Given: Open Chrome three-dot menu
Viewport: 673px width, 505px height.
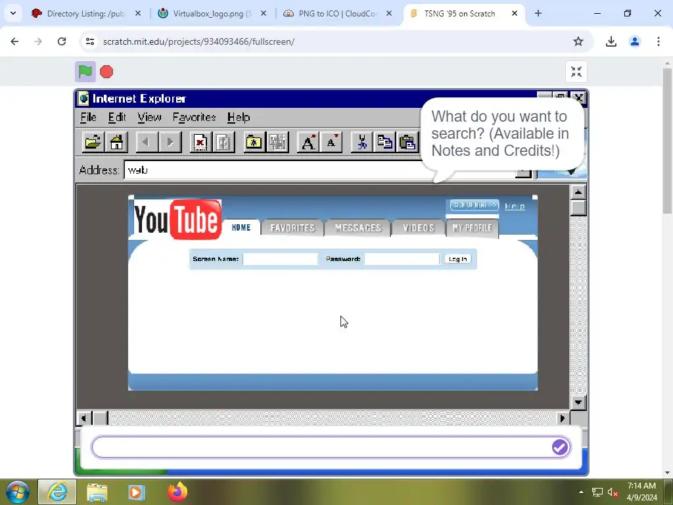Looking at the screenshot, I should click(x=659, y=41).
